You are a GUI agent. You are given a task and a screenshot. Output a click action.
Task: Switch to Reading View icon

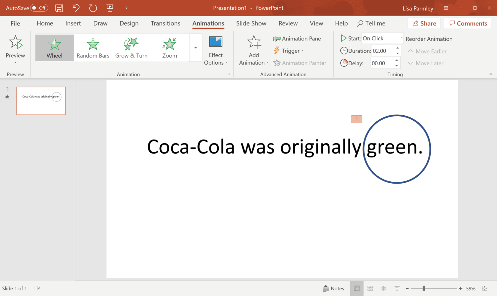click(384, 288)
